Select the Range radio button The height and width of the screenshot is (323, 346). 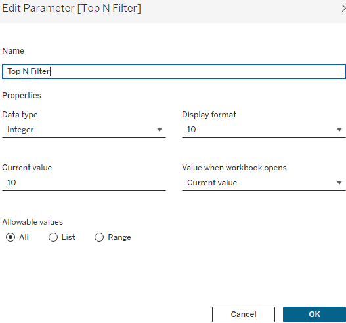coord(99,237)
